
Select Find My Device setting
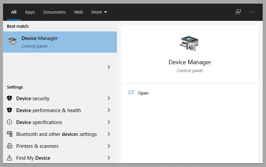click(60, 158)
